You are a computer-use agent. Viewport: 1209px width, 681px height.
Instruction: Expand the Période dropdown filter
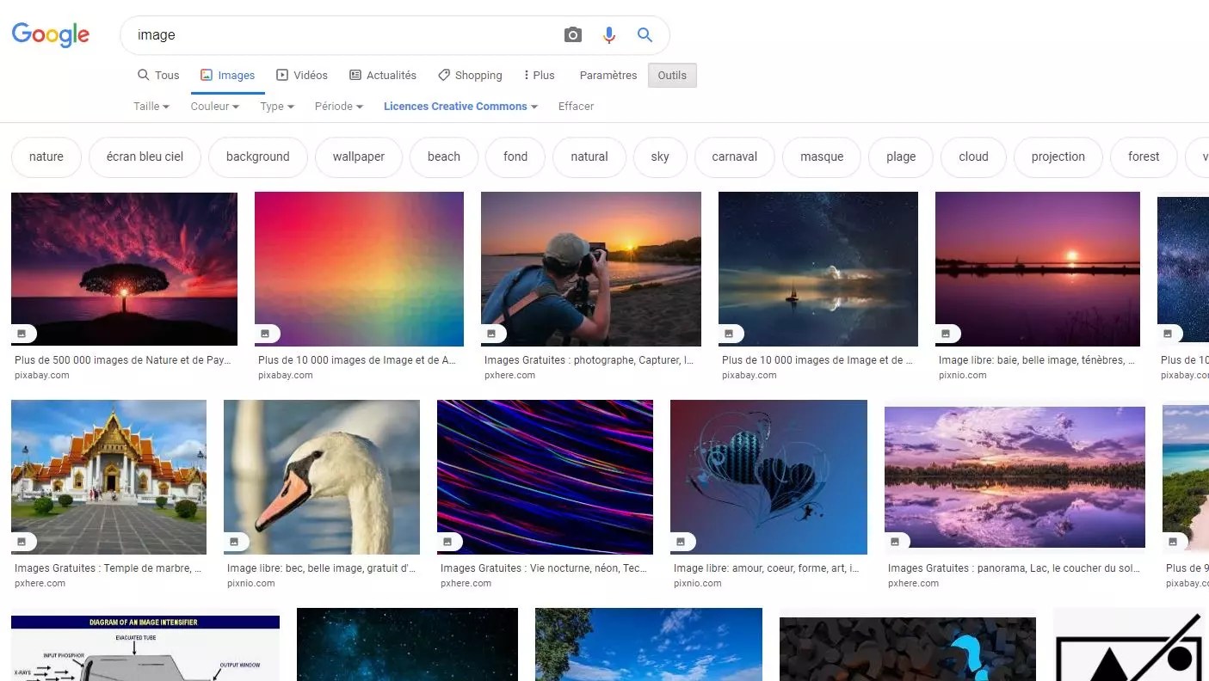339,106
